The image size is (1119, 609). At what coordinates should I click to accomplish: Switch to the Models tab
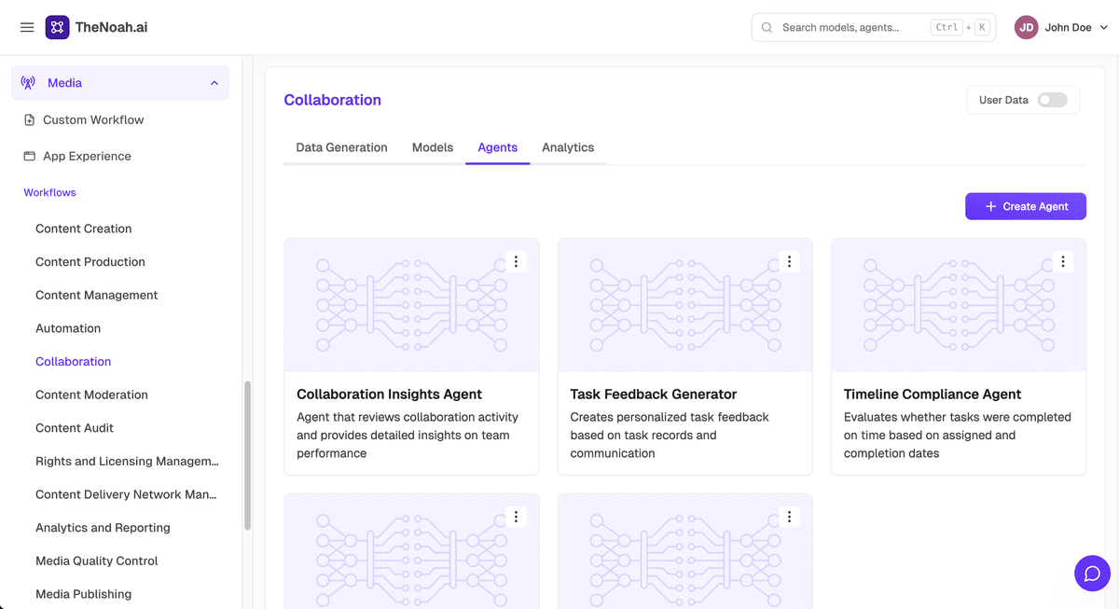(433, 147)
